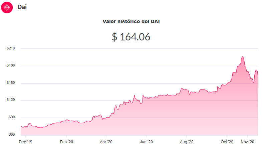
Task: Click the $90 y-axis label
Action: coord(12,117)
